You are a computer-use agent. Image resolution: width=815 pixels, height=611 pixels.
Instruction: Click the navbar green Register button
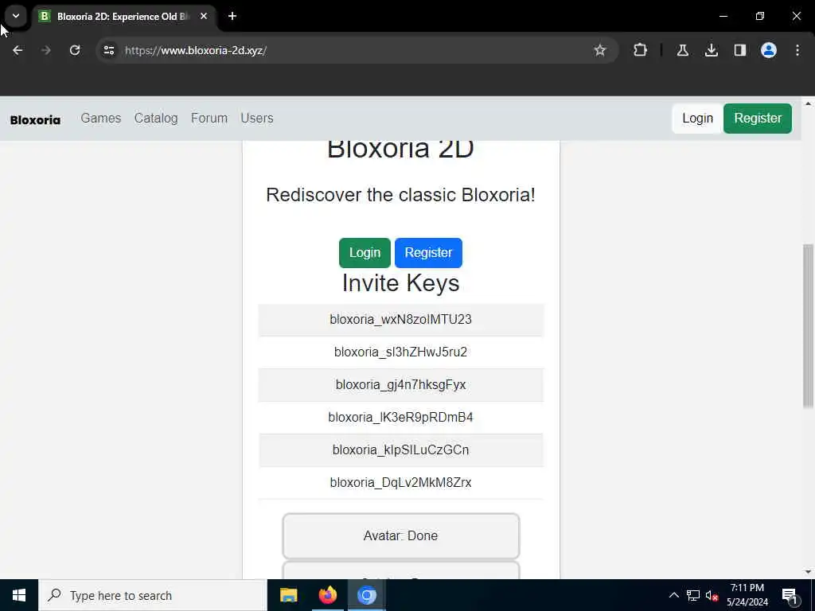coord(758,119)
